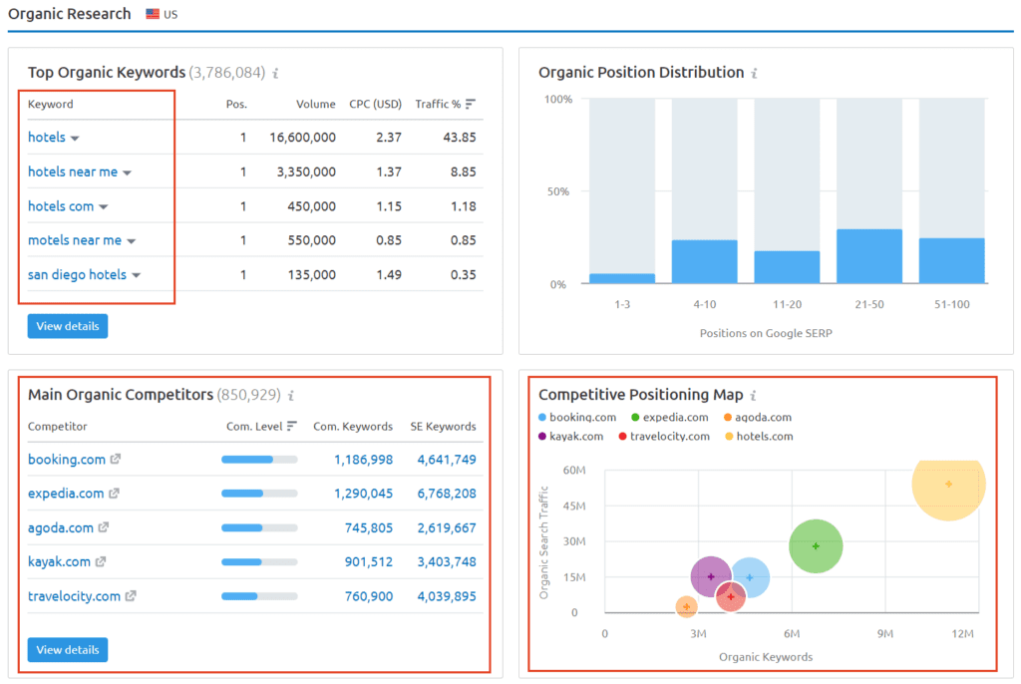Click the Com. Level sort icon
The image size is (1021, 684).
(x=292, y=426)
